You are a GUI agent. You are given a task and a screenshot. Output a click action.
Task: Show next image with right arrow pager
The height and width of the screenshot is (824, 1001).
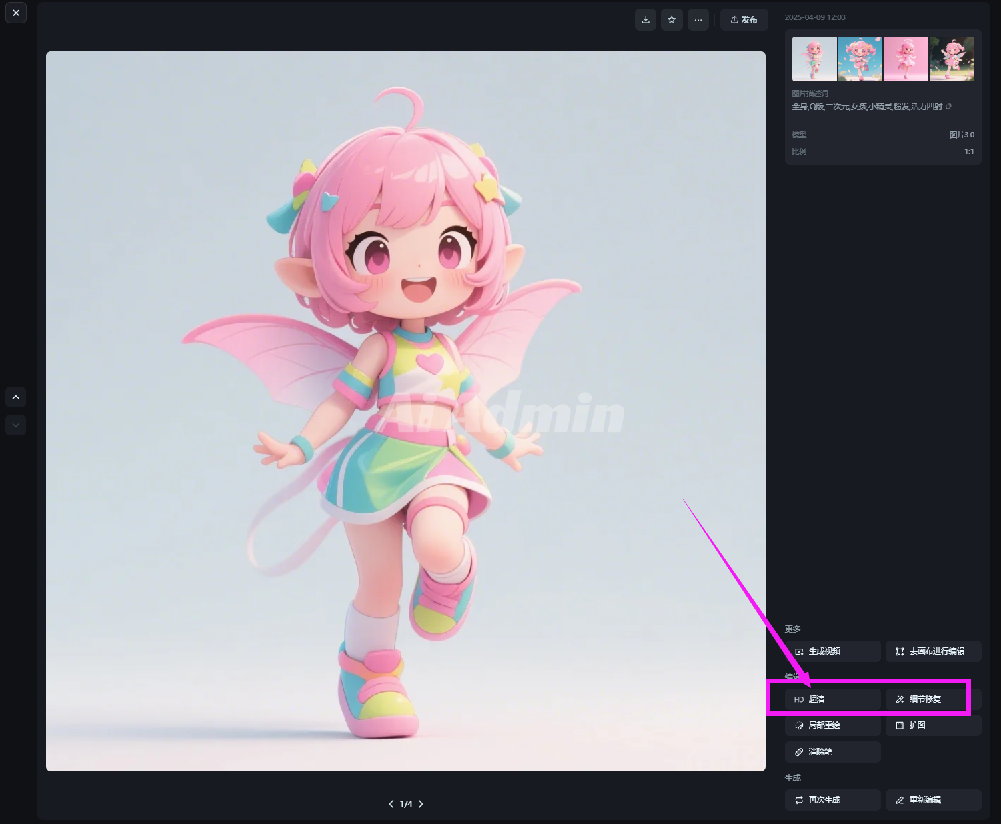pos(421,804)
